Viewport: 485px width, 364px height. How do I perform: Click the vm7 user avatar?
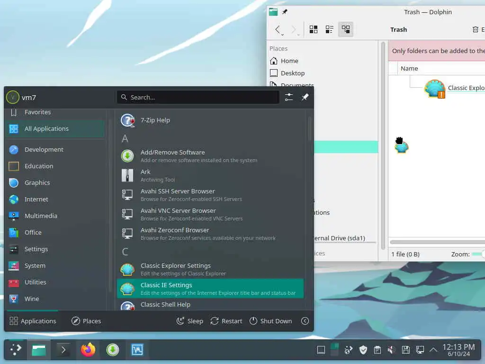click(x=13, y=97)
